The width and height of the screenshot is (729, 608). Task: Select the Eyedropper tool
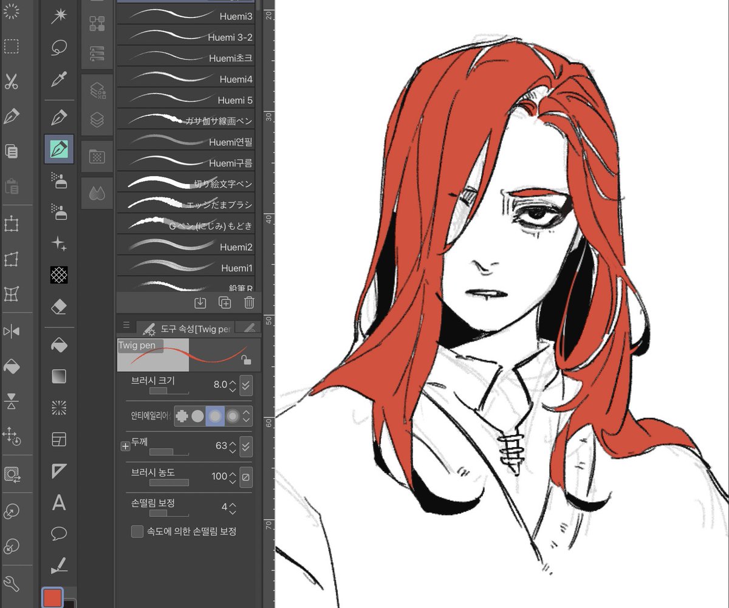[x=59, y=79]
